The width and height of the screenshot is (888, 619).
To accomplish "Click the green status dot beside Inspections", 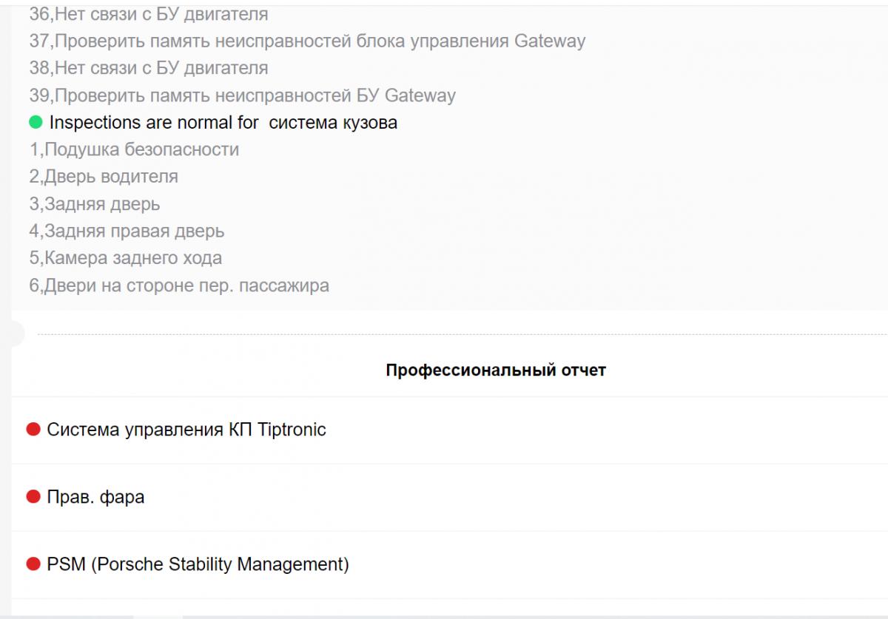I will click(36, 123).
